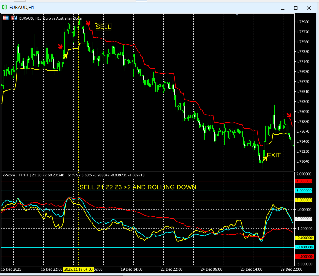
Task: Open the Depth of Market icon
Action: (14, 18)
